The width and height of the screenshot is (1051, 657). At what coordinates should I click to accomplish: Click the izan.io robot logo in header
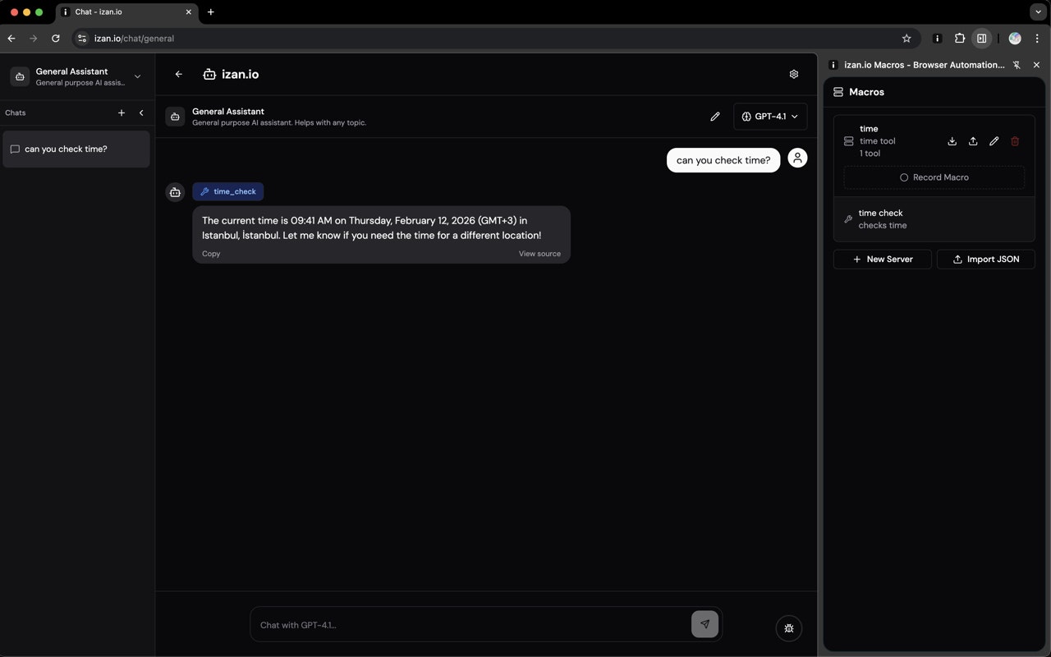[x=209, y=74]
